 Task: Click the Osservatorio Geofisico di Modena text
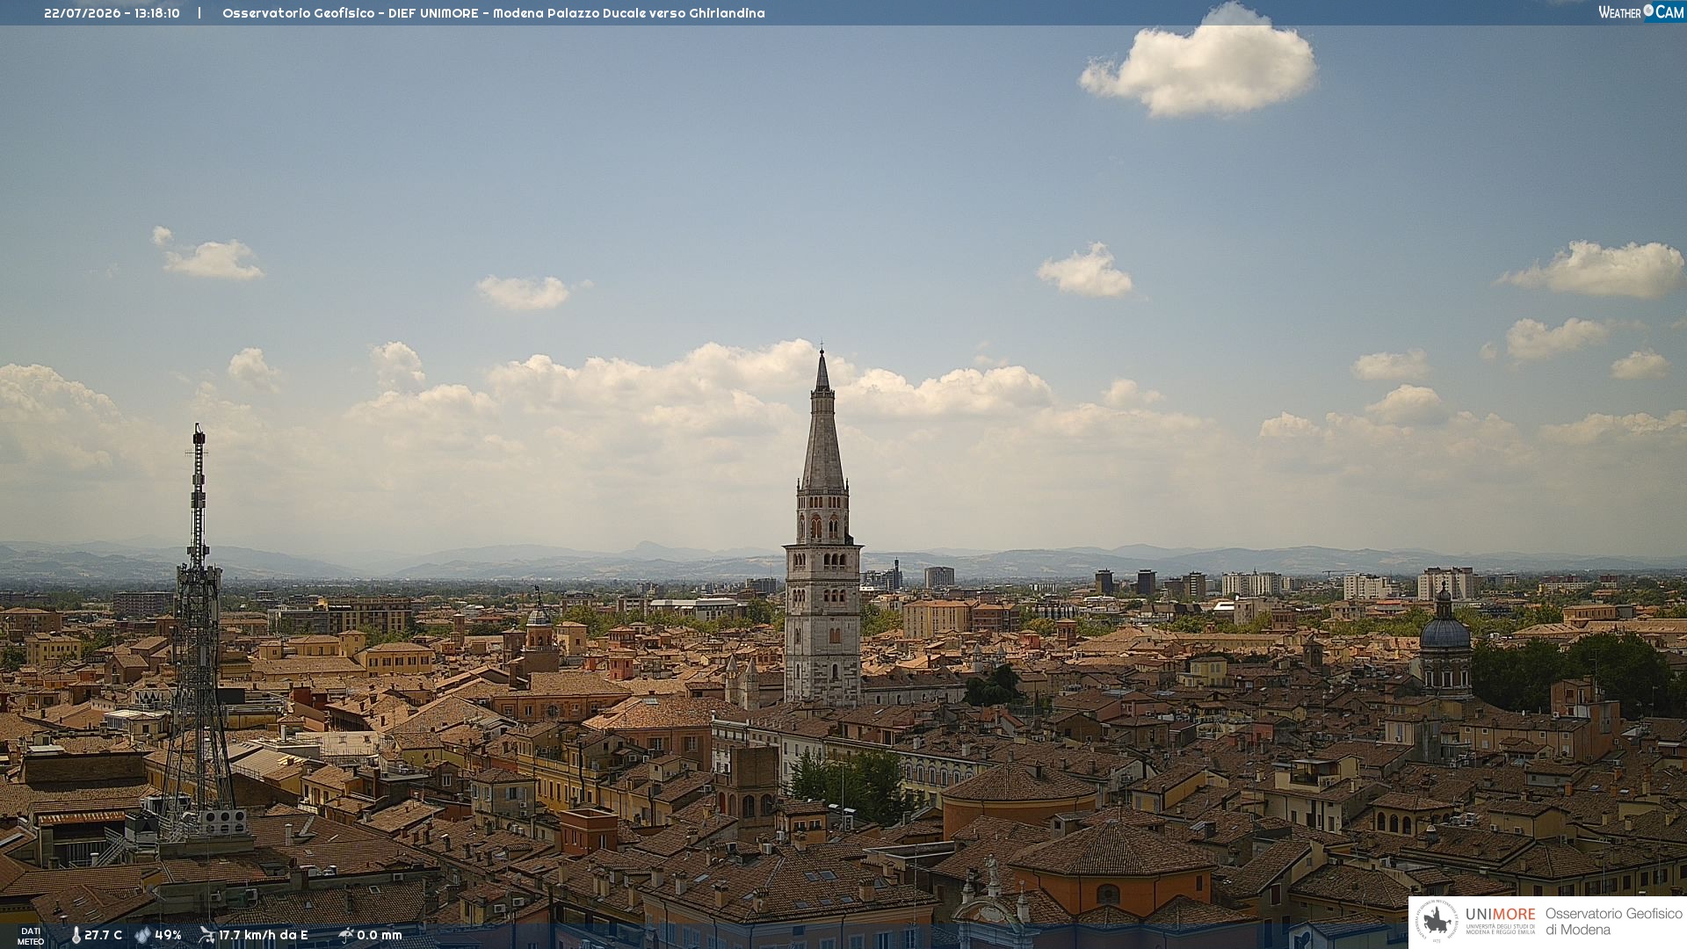point(1613,922)
